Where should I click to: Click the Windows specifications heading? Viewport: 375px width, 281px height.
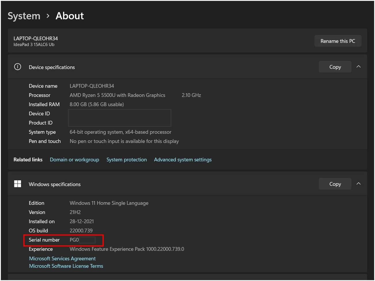55,184
